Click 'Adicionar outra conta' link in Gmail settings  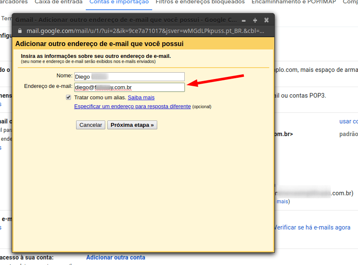tap(115, 257)
